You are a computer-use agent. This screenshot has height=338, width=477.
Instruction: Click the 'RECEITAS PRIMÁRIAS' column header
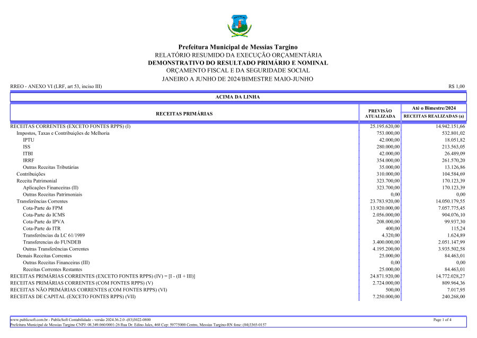pyautogui.click(x=184, y=114)
